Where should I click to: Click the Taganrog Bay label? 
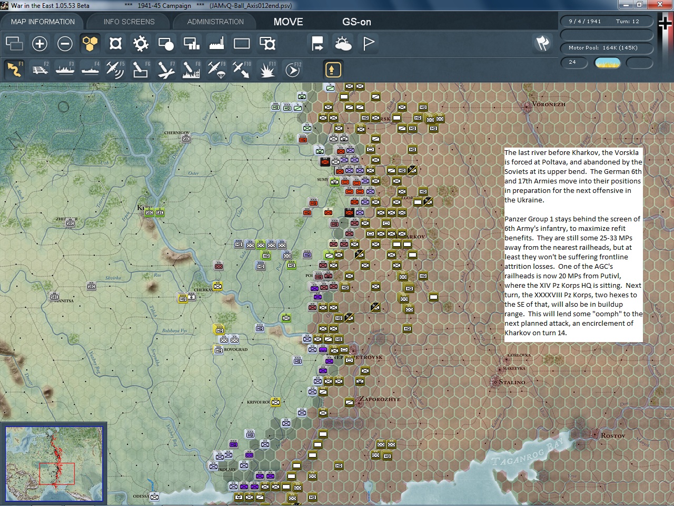(527, 453)
